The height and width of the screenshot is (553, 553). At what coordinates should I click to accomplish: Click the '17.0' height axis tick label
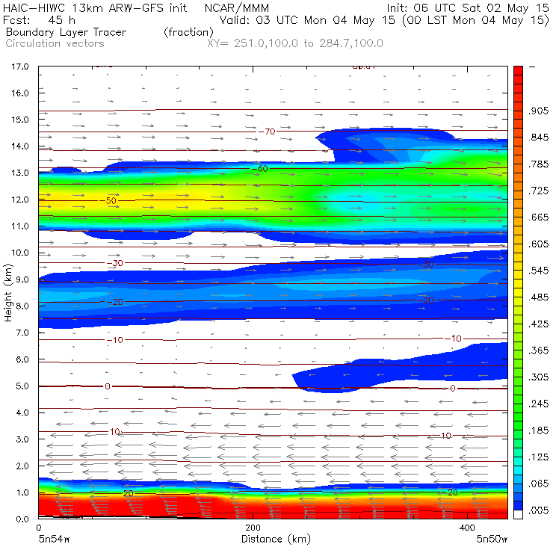[20, 67]
